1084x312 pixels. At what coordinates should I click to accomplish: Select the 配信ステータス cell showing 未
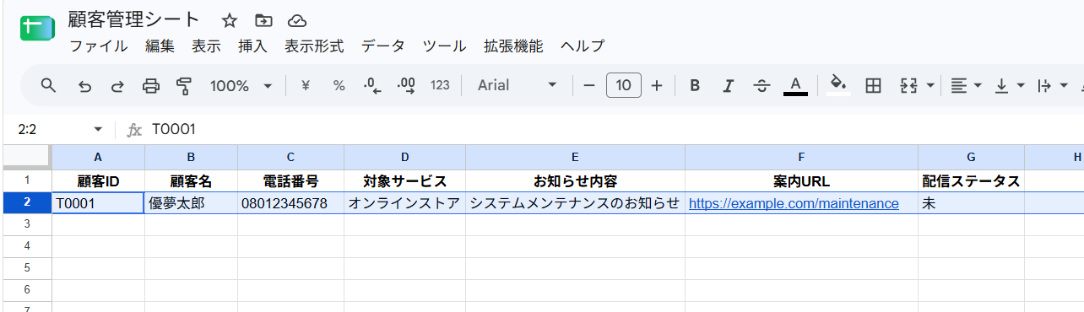click(x=971, y=203)
